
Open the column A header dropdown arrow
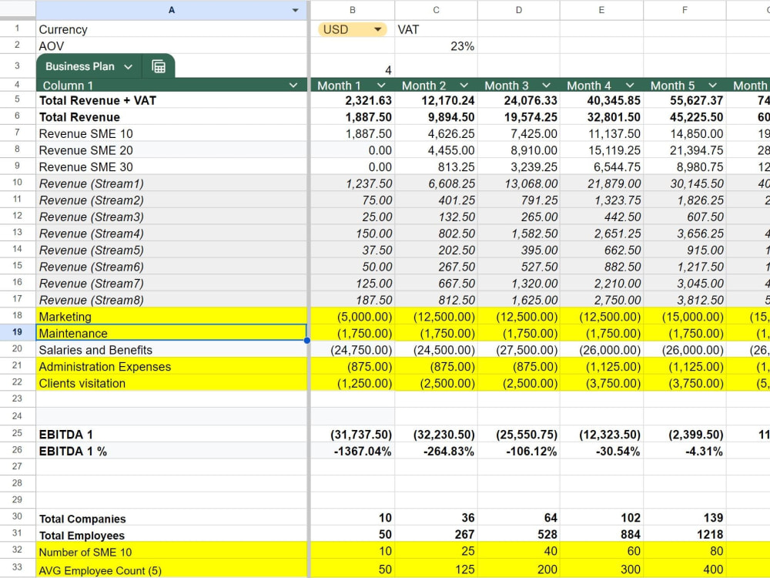pyautogui.click(x=295, y=10)
